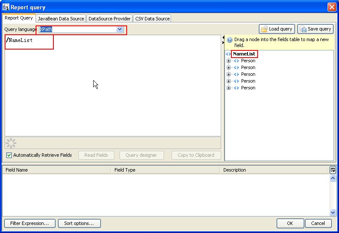
Task: Click the Load query button
Action: pos(277,29)
